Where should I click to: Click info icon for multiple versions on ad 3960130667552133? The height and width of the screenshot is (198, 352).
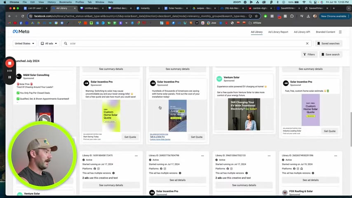(246, 173)
